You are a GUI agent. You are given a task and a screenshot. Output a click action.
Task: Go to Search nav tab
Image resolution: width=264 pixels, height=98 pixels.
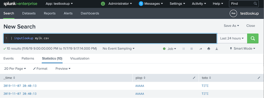[9, 13]
